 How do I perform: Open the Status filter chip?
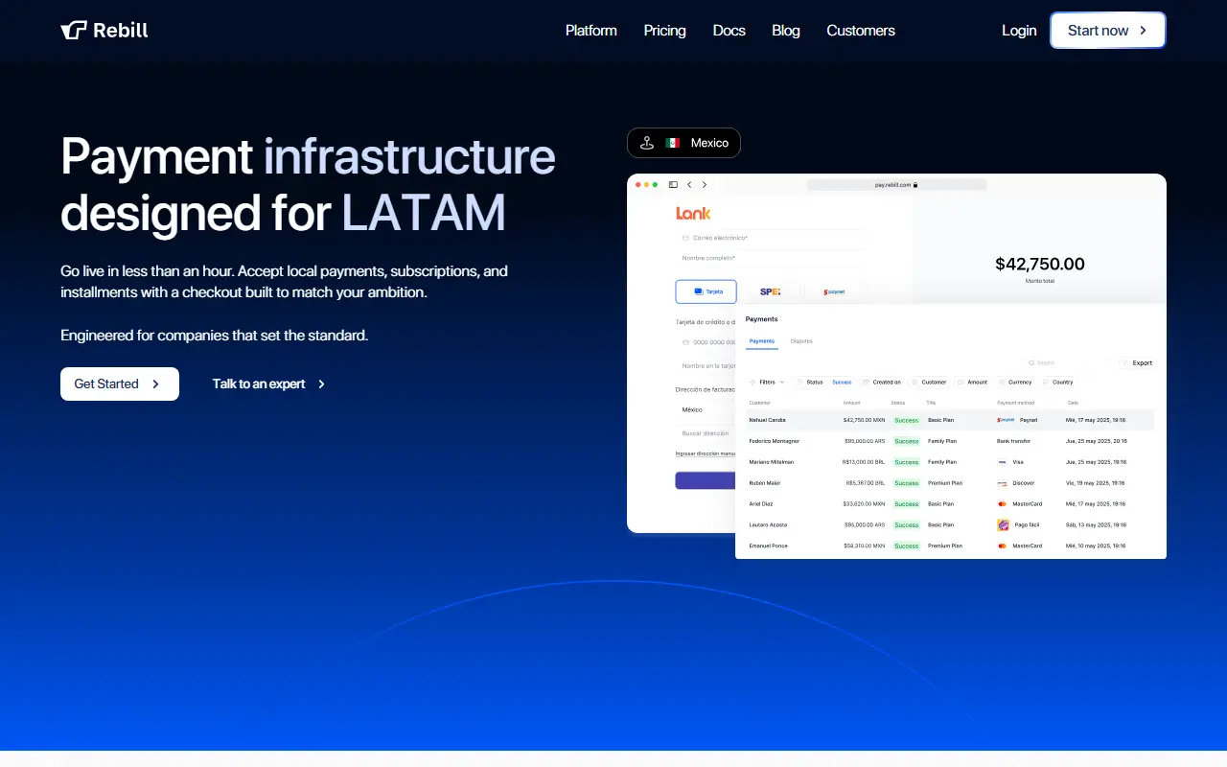coord(823,383)
